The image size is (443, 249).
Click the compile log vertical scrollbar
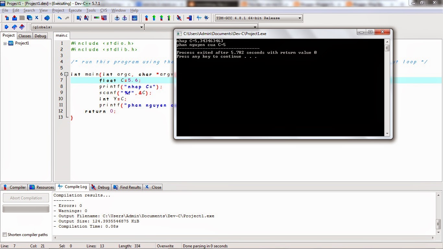[438, 213]
